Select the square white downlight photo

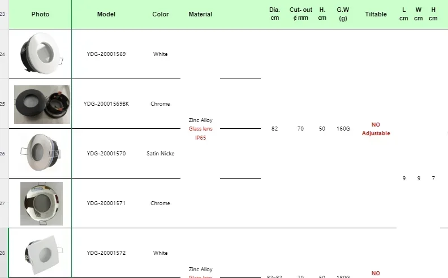(x=44, y=255)
